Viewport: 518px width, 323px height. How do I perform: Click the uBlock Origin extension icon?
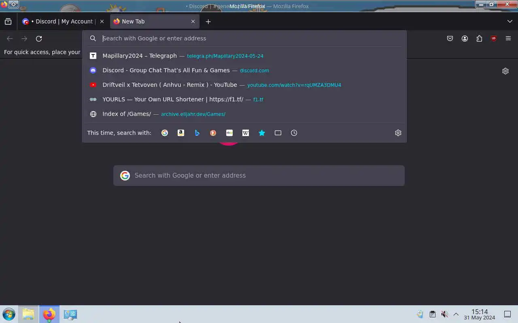coord(494,38)
